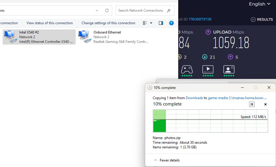Viewport: 276px width, 167px height.
Task: Click the video streaming rating icon
Action: [208, 69]
